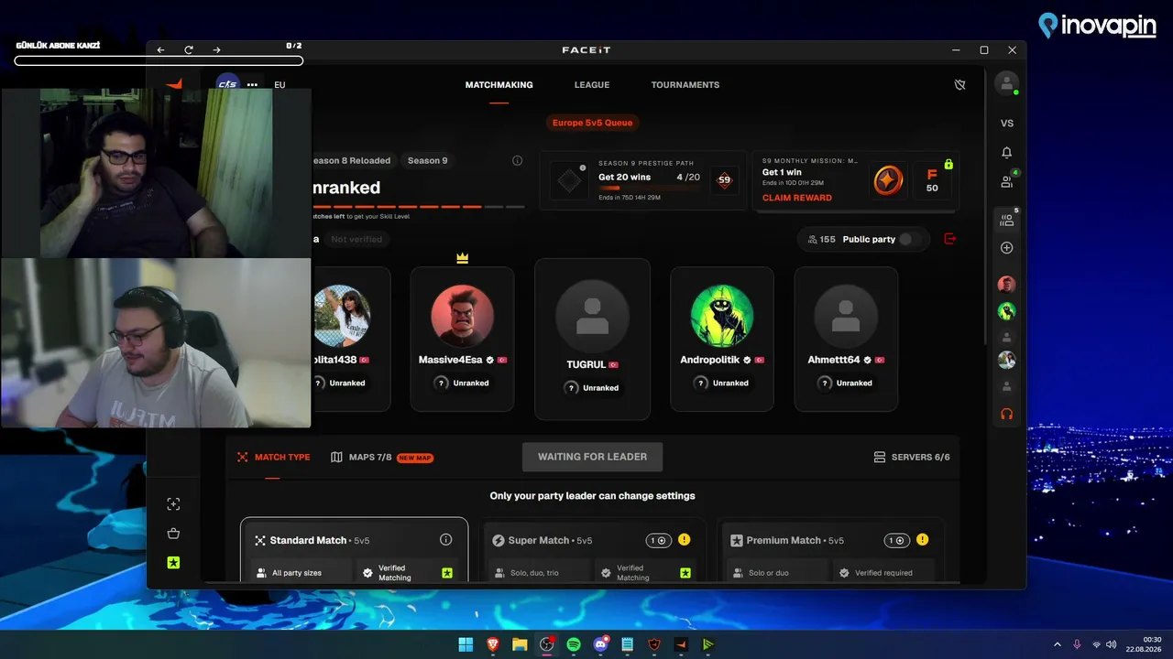Select the MATCH TYPE tab

click(273, 457)
